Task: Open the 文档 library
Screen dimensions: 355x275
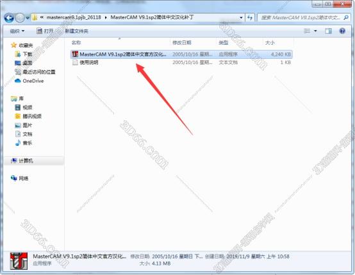Action: [28, 134]
